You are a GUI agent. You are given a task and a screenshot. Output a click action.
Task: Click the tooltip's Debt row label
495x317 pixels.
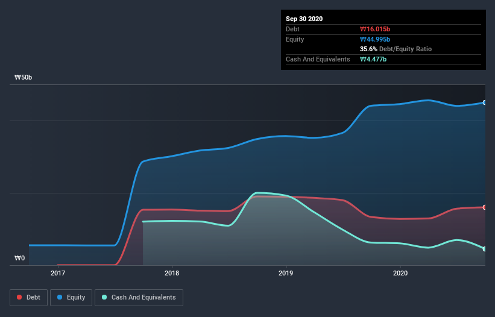click(292, 30)
